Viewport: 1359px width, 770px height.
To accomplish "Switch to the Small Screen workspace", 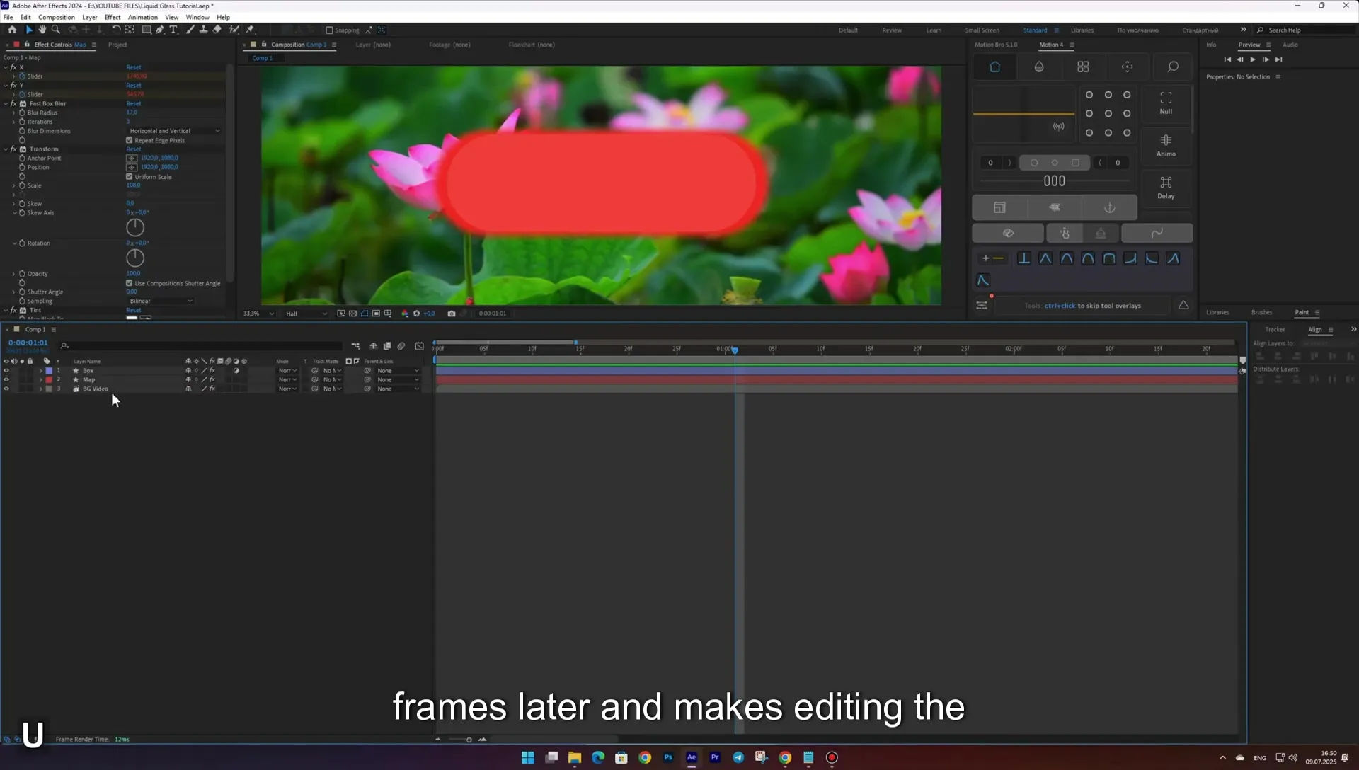I will pyautogui.click(x=982, y=30).
